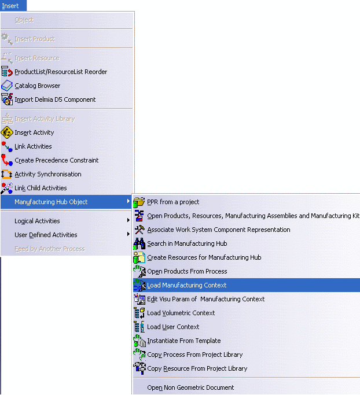Click the Create Resources for Manufacturing Hub icon
Viewport: 360px width, 395px height.
(x=139, y=257)
